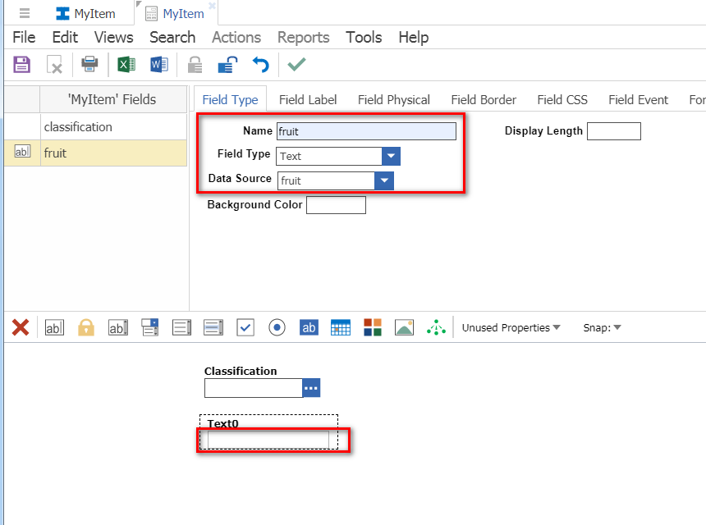Open the Help menu
Screen dimensions: 706x525
click(x=413, y=38)
